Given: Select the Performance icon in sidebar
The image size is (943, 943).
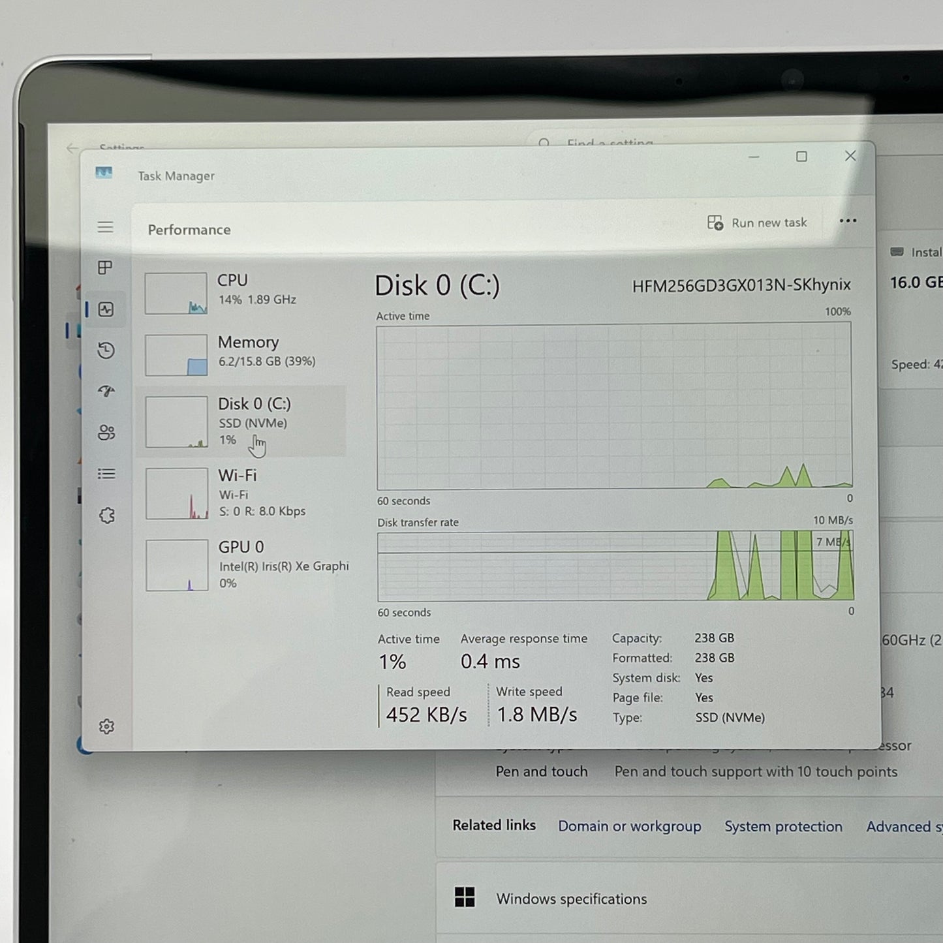Looking at the screenshot, I should [x=106, y=309].
